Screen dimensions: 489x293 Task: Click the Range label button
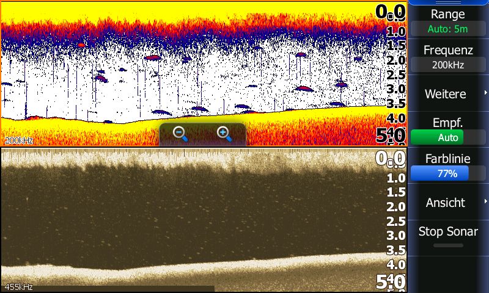447,14
